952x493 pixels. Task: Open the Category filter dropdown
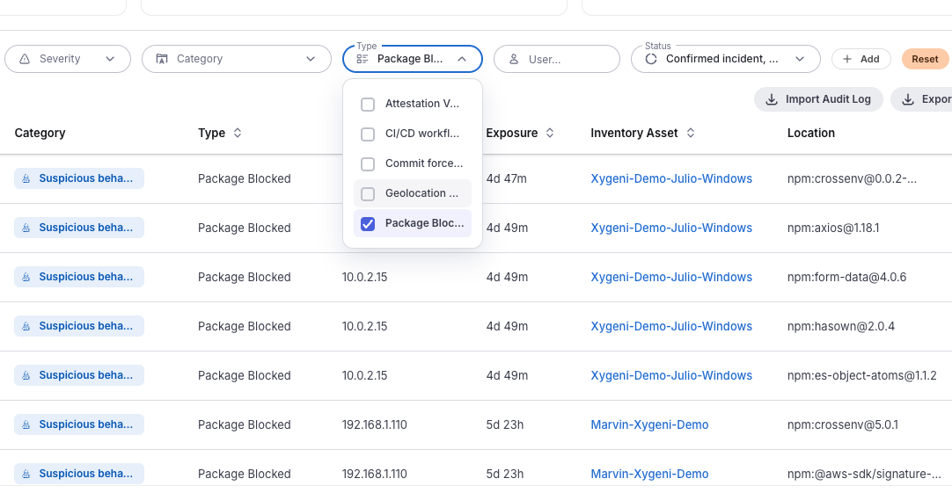coord(236,59)
